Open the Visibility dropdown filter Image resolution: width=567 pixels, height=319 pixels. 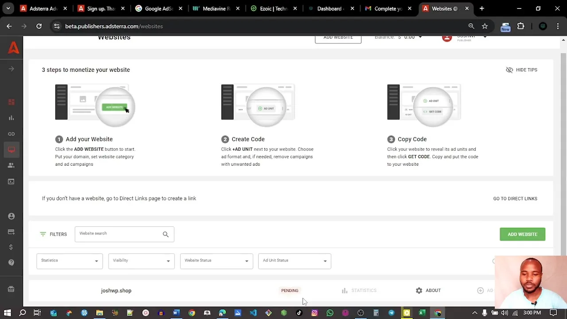(141, 261)
